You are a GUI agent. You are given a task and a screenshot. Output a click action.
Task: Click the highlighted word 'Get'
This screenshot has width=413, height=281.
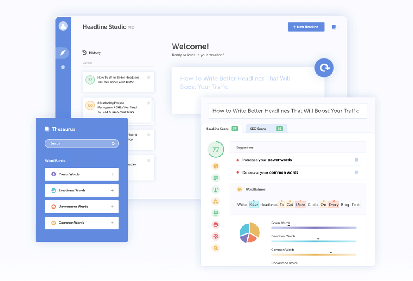pyautogui.click(x=290, y=205)
